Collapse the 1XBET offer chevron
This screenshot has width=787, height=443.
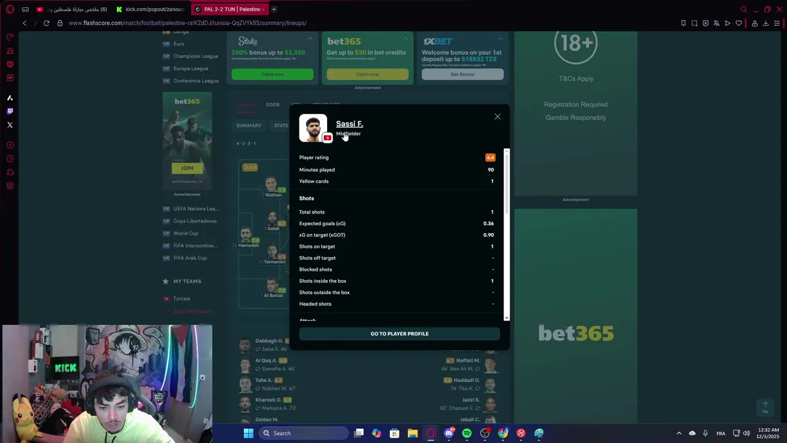coord(500,39)
